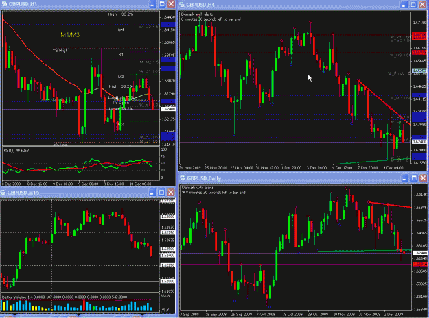Click the 1.62400 current price label in H1 chart
Viewport: 429px width, 318px height.
tap(168, 109)
